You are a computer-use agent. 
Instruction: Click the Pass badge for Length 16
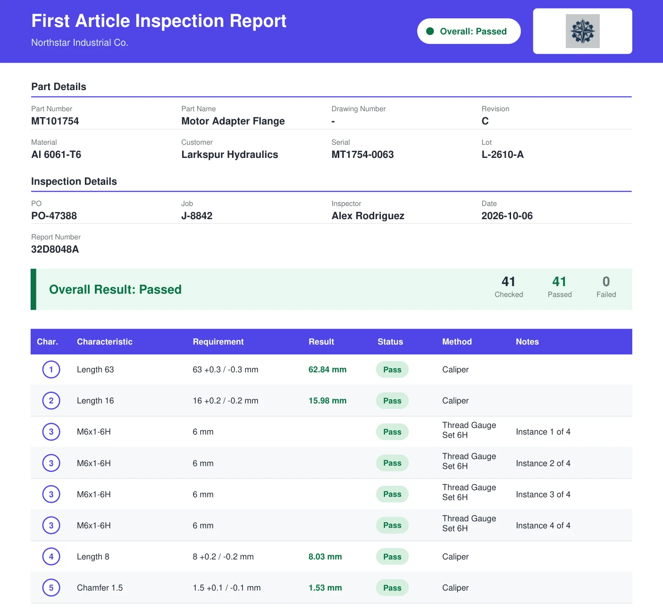pos(392,401)
